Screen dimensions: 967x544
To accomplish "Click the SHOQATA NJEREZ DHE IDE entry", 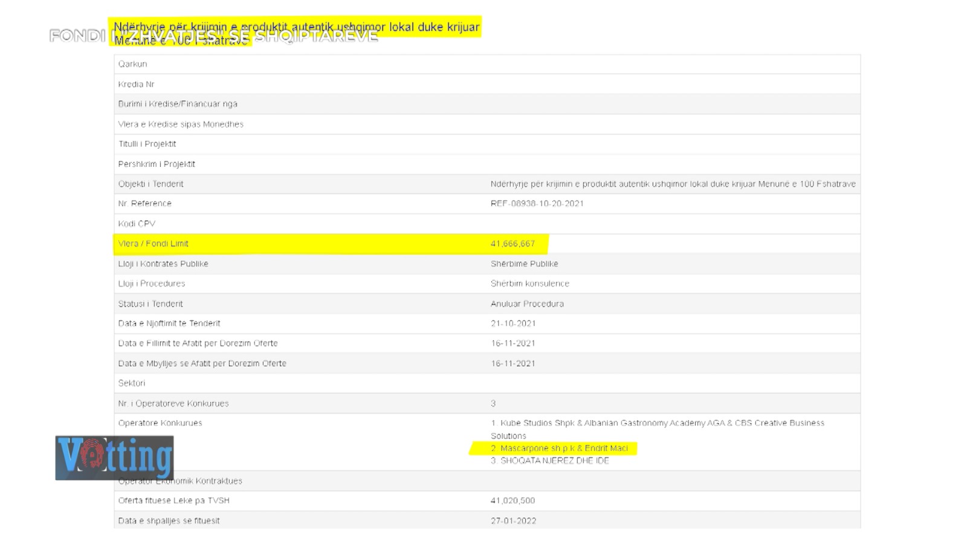I will [x=550, y=461].
